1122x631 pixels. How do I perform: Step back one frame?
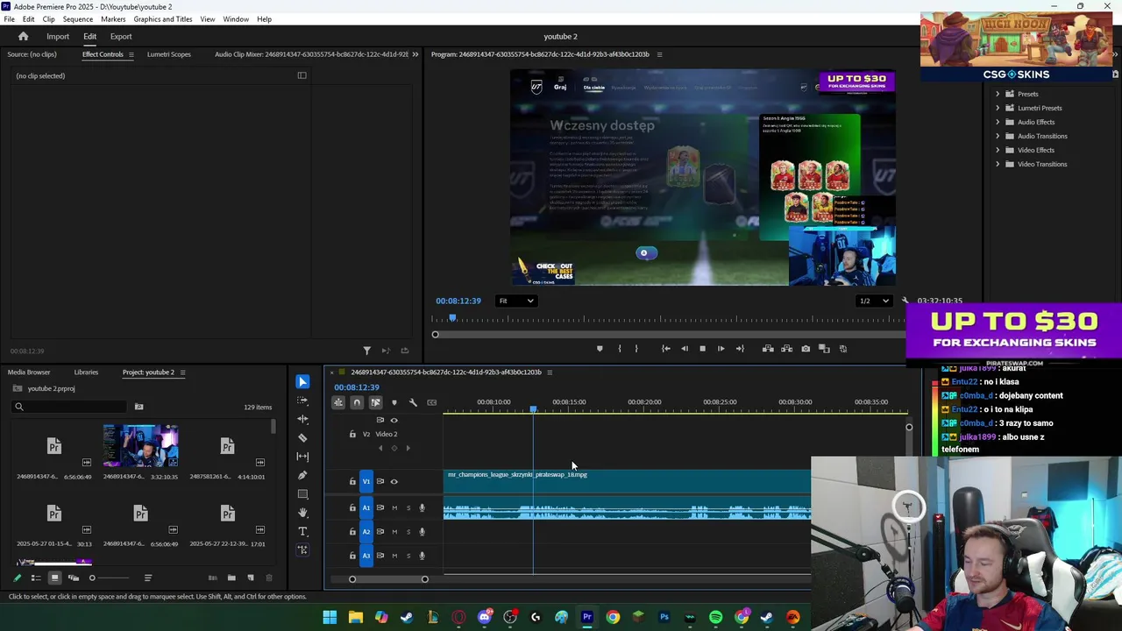click(684, 349)
